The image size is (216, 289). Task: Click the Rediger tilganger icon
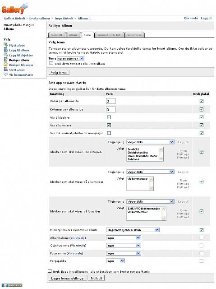point(5,65)
